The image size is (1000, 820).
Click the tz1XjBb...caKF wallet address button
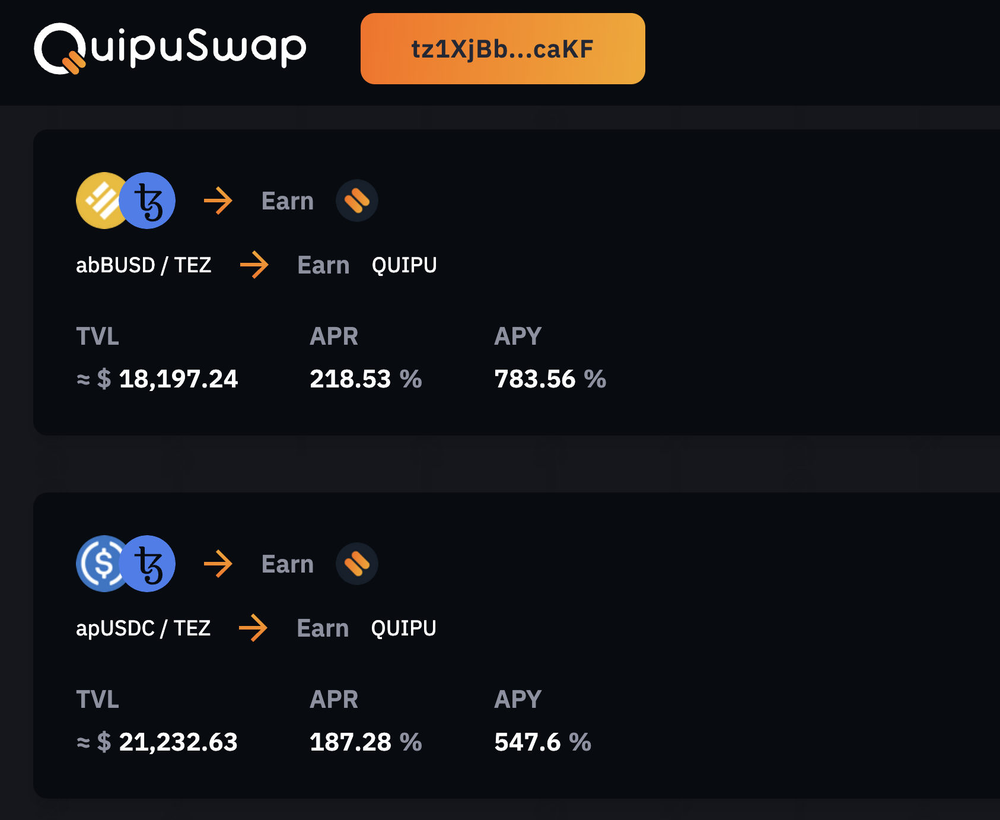[x=502, y=49]
